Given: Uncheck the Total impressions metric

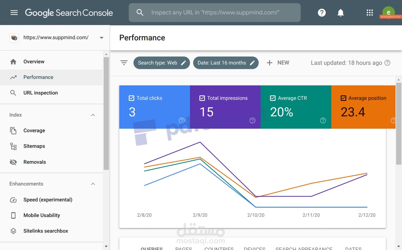Looking at the screenshot, I should click(x=202, y=98).
